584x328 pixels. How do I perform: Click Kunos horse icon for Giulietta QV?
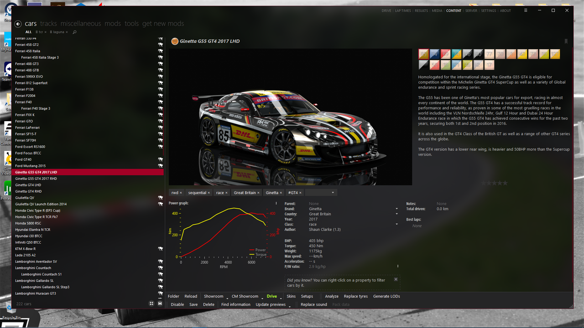(x=160, y=198)
